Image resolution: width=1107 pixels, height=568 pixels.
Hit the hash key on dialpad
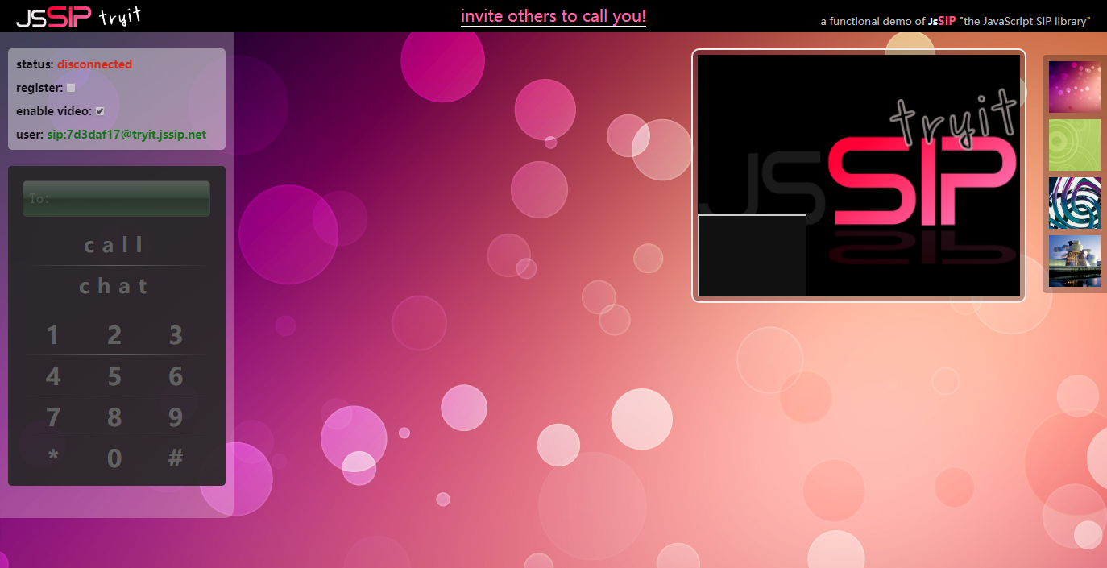pos(176,458)
